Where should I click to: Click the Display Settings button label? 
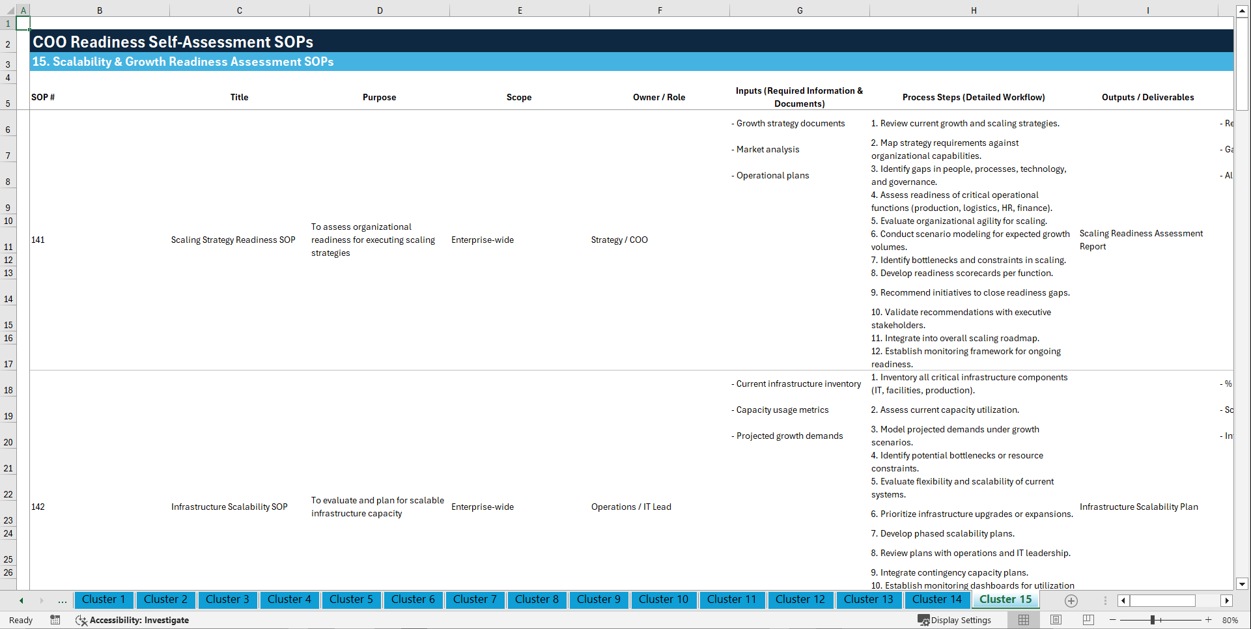click(x=962, y=620)
